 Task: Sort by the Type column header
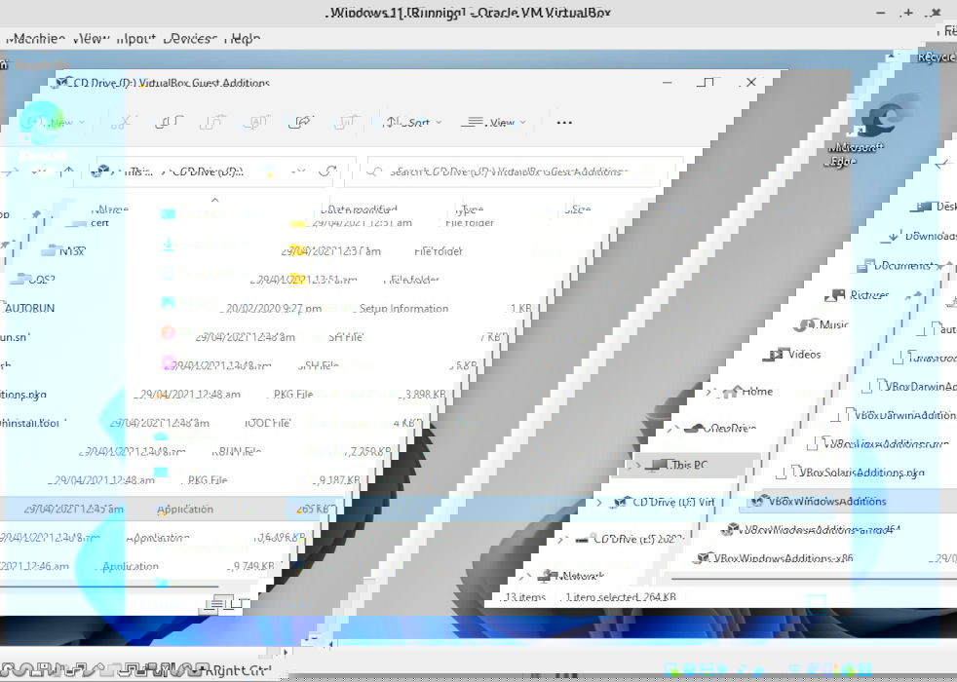click(469, 209)
